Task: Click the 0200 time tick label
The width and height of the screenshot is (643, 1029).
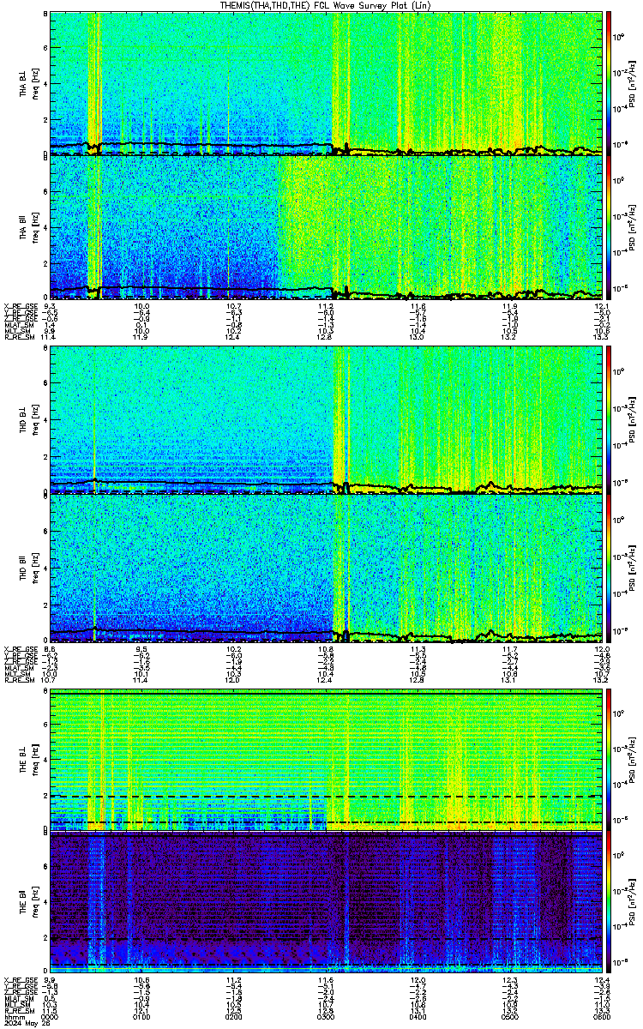Action: 234,1017
